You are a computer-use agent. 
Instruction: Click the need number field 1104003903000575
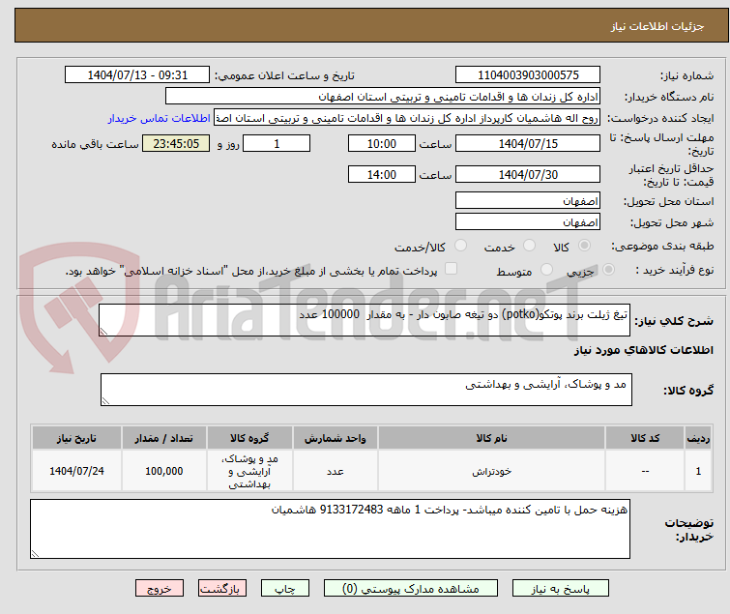pos(528,75)
